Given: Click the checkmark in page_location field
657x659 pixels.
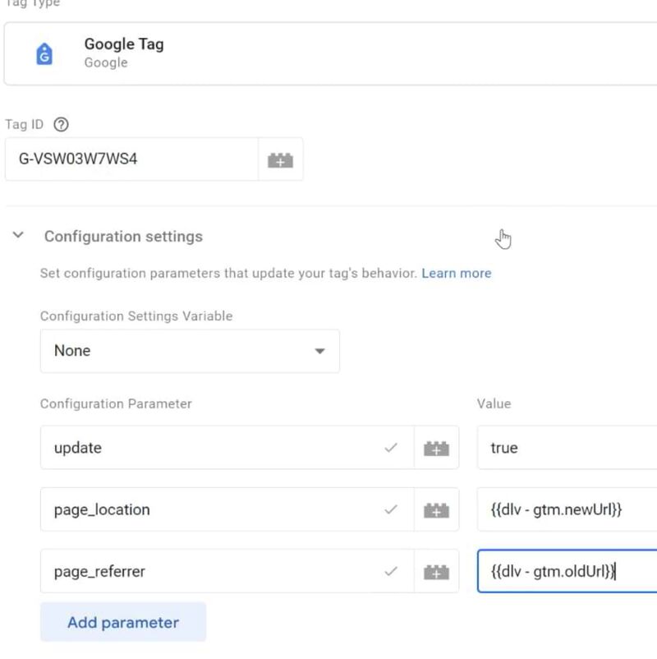Looking at the screenshot, I should tap(391, 509).
